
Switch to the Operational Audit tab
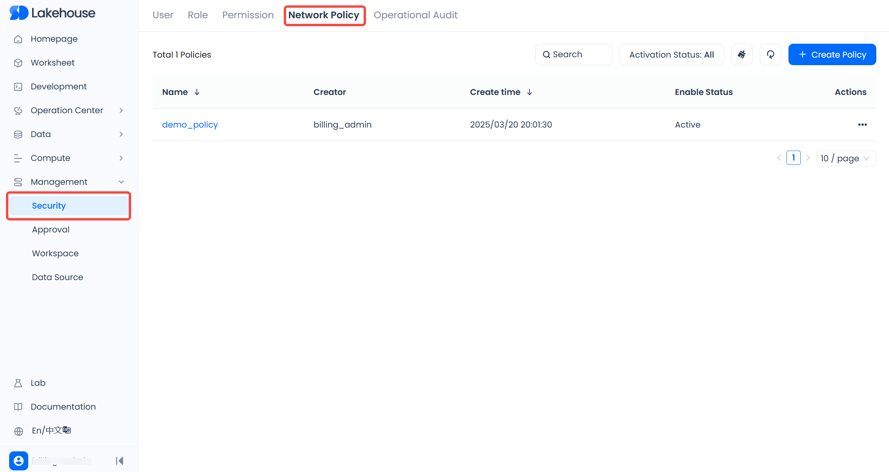pyautogui.click(x=415, y=15)
